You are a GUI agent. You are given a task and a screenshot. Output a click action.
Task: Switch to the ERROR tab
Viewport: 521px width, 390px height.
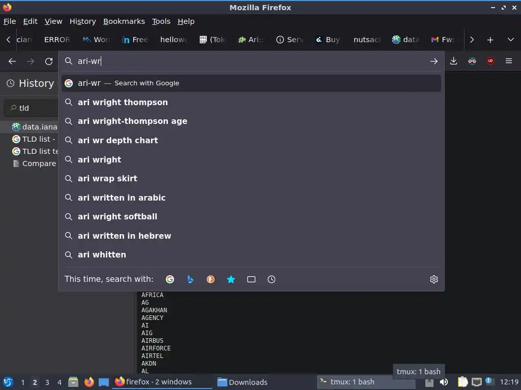pos(57,40)
